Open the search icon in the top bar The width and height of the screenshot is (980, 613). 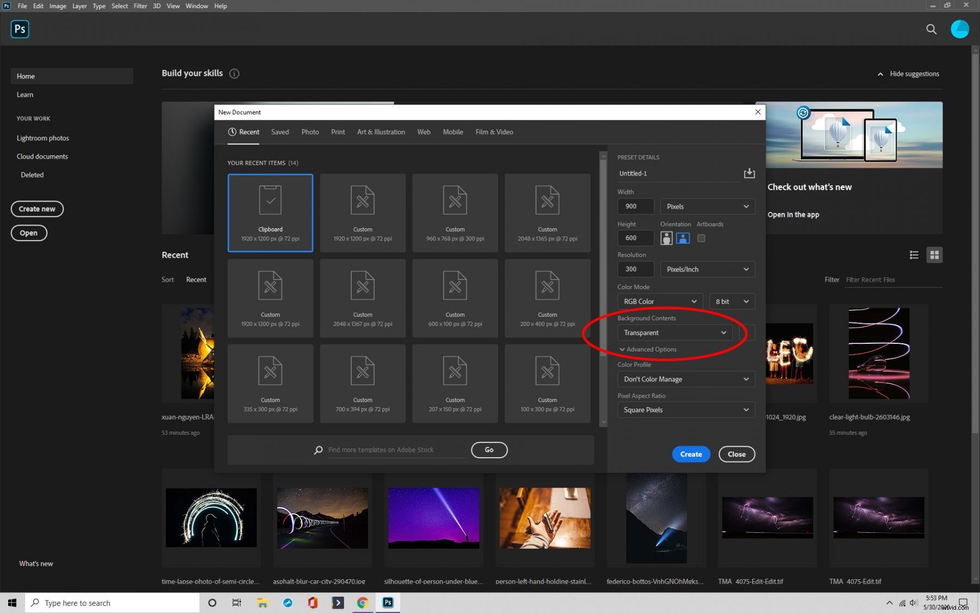pyautogui.click(x=931, y=29)
